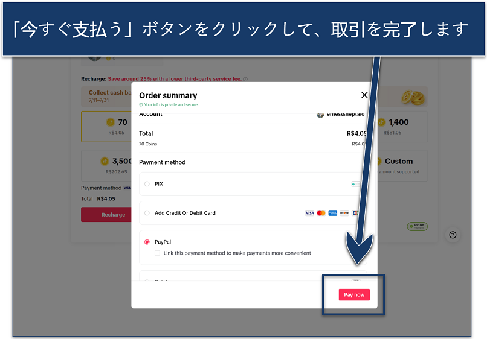Select the 3,500 coins package
This screenshot has height=339, width=487.
[x=106, y=166]
